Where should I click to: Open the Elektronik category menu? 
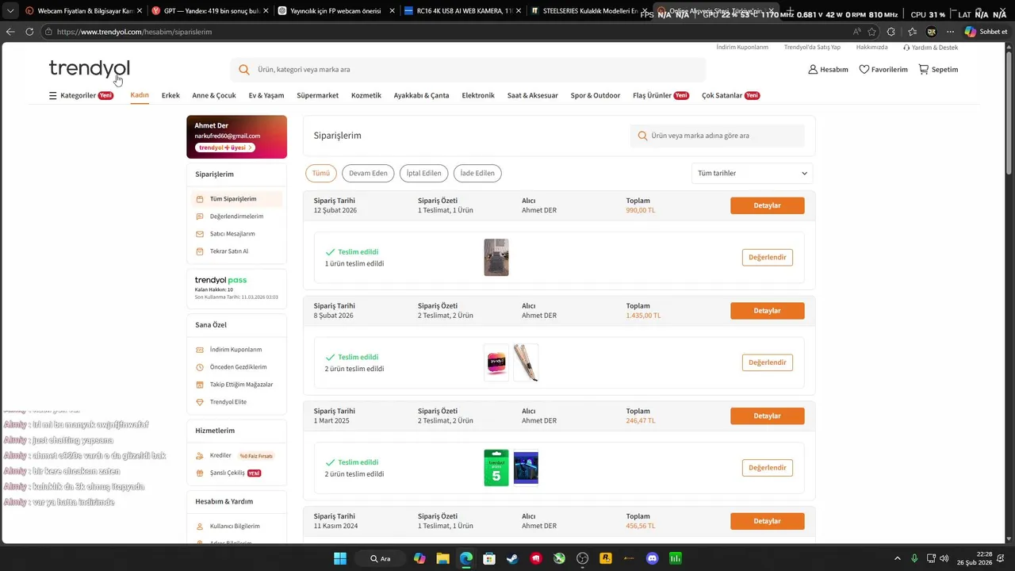point(478,95)
